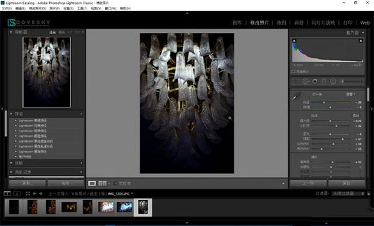Viewport: 374px width, 226px height.
Task: Select the Radial Filter tool
Action: click(x=333, y=81)
